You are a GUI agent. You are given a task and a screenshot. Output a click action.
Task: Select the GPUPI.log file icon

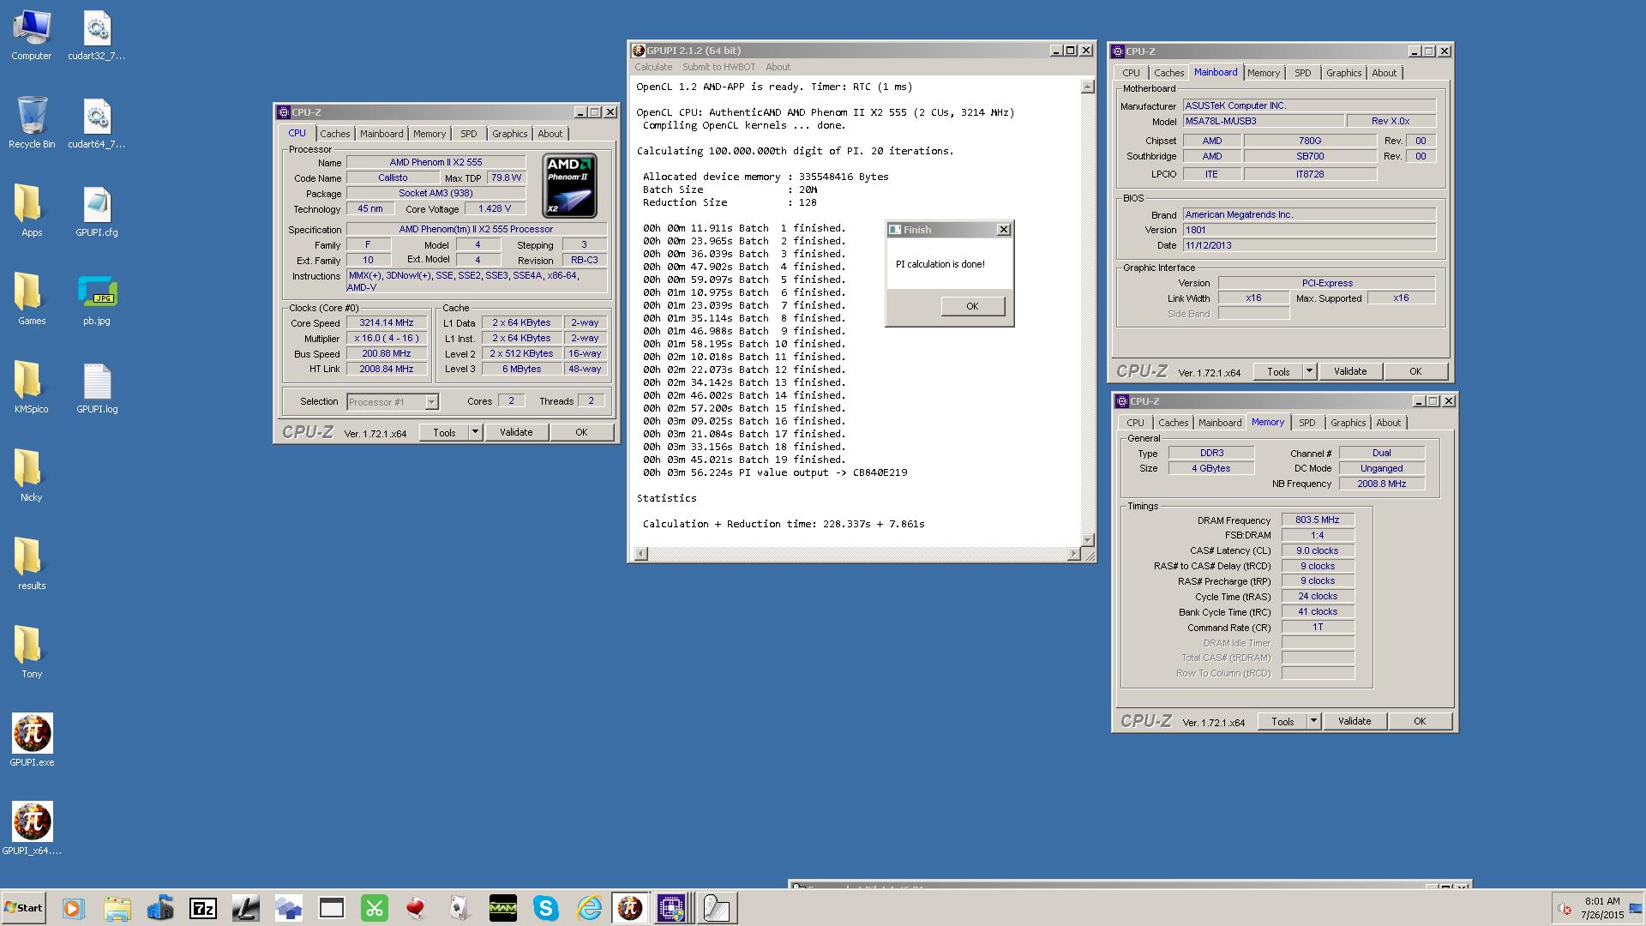point(97,389)
